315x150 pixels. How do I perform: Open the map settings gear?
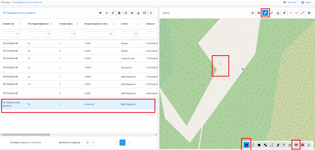pos(309,13)
